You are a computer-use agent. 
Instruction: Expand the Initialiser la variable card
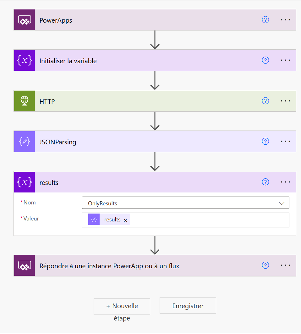tap(155, 60)
